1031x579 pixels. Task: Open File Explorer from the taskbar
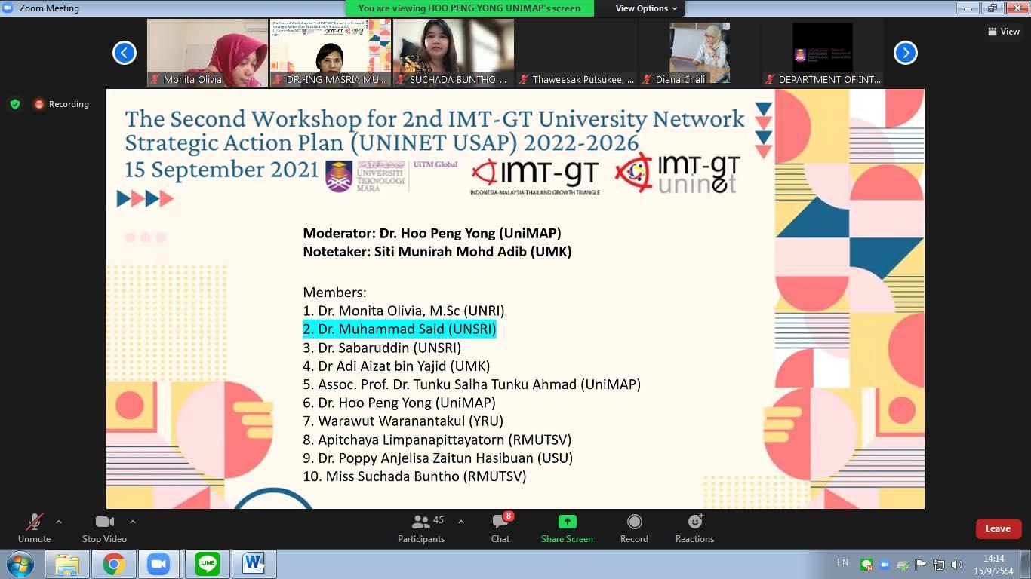tap(67, 564)
